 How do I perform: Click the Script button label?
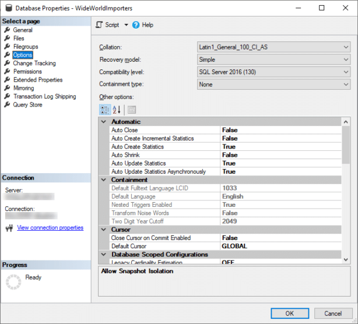pos(112,24)
